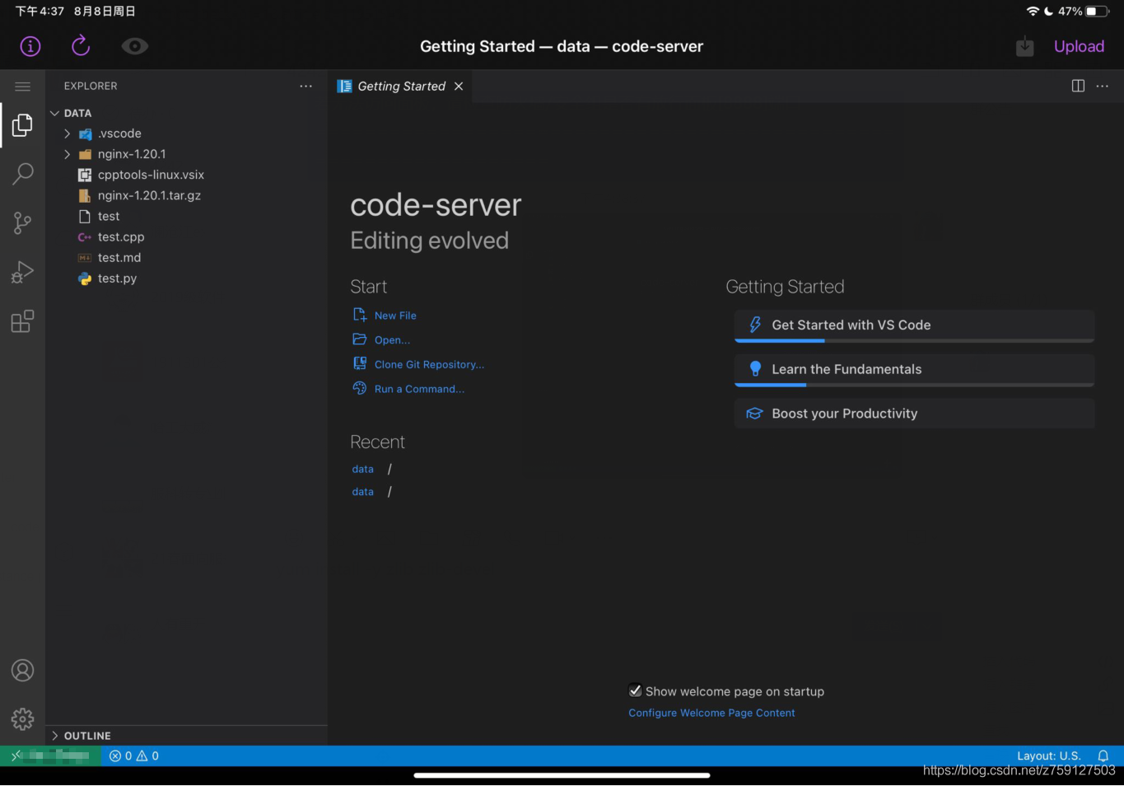Open notifications bell in status bar
The image size is (1124, 786).
[1103, 756]
